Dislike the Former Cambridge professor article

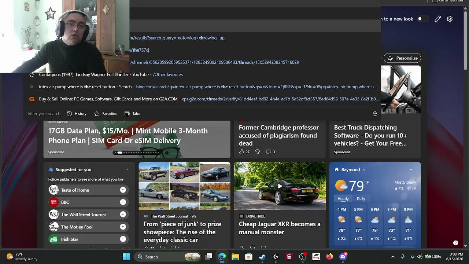pyautogui.click(x=258, y=152)
